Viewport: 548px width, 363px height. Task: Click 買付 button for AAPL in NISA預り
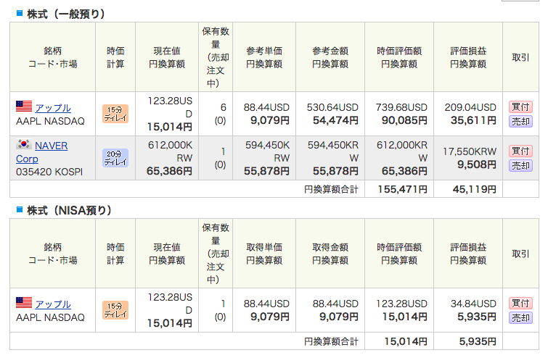tap(520, 303)
